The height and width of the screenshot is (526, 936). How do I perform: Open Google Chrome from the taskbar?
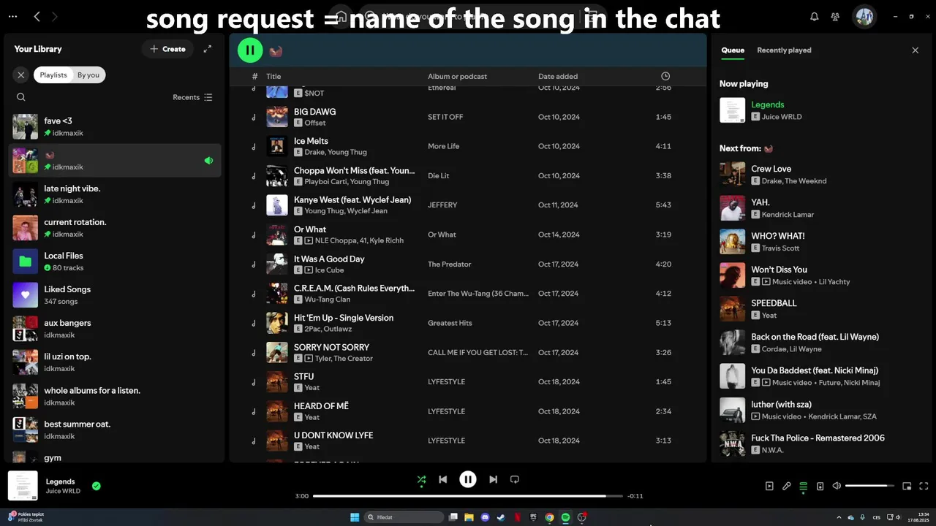coord(549,517)
